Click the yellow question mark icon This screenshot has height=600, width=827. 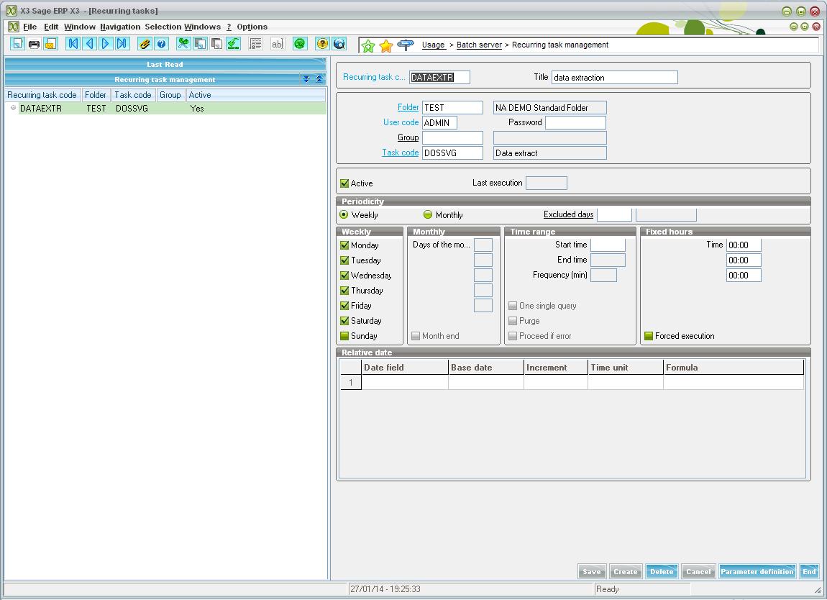pos(322,44)
